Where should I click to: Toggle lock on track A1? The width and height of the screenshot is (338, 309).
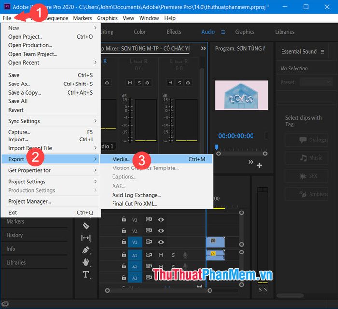pyautogui.click(x=124, y=255)
